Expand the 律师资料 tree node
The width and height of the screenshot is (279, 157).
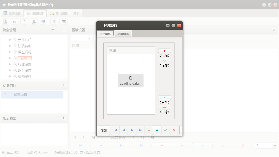pyautogui.click(x=10, y=76)
